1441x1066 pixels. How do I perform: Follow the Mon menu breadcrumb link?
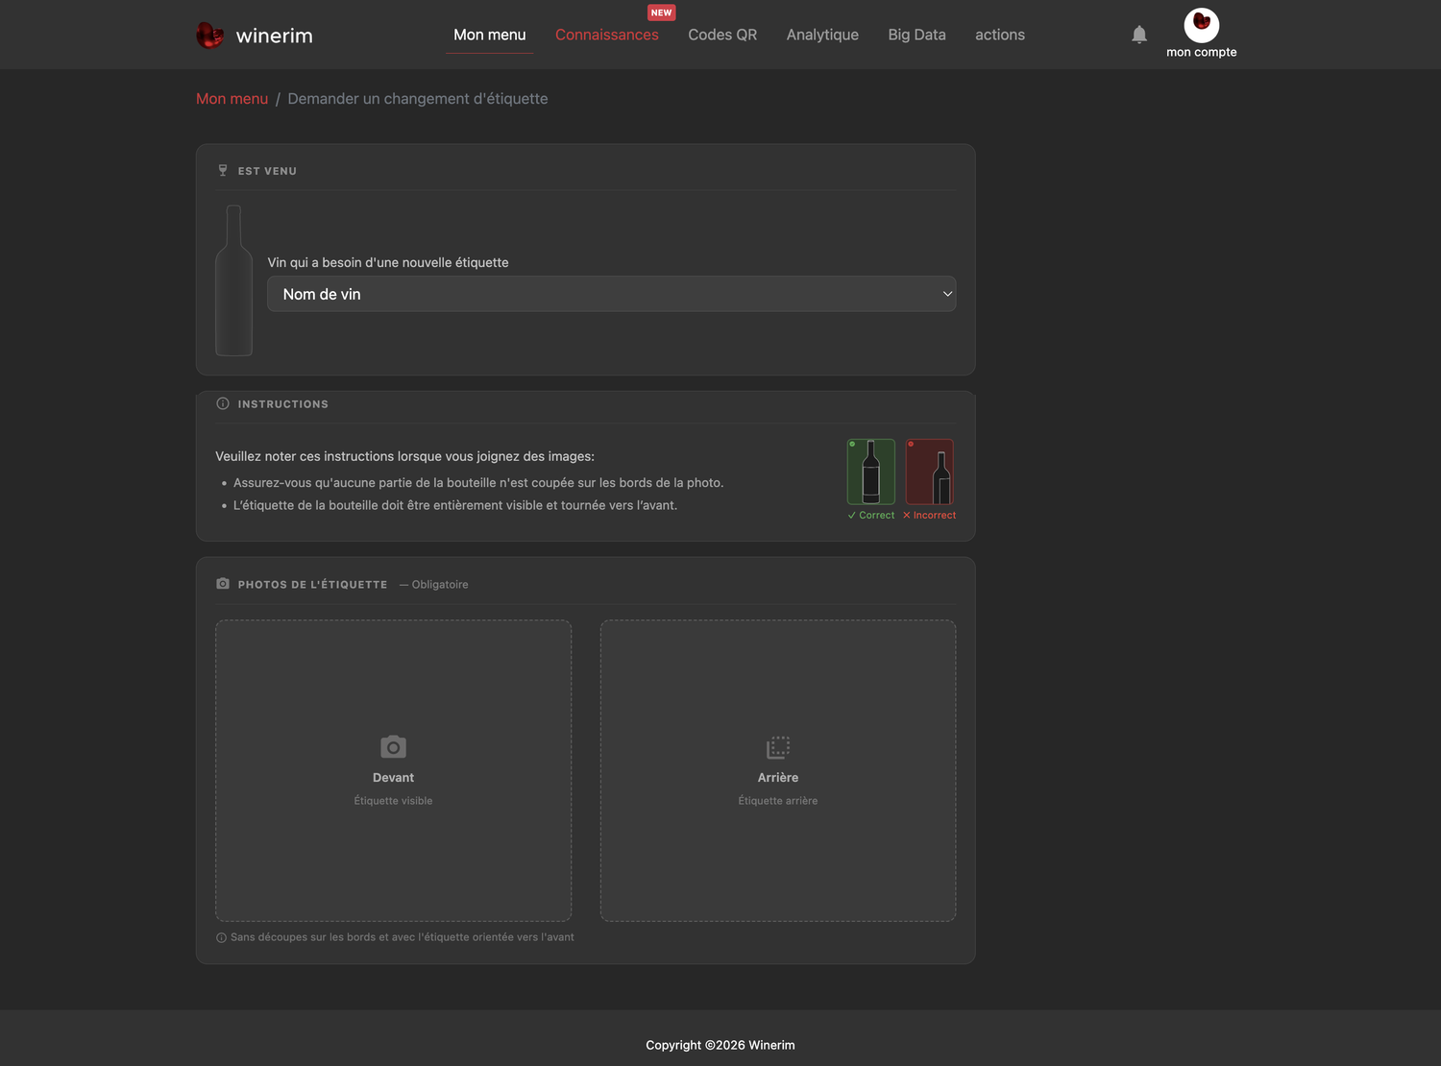pyautogui.click(x=232, y=99)
